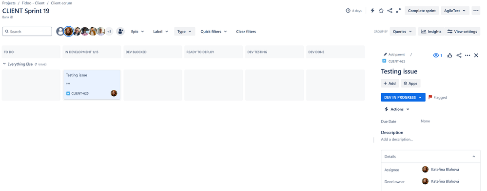Click the assignee avatar on the Testing issue card
This screenshot has width=487, height=191.
click(x=114, y=93)
